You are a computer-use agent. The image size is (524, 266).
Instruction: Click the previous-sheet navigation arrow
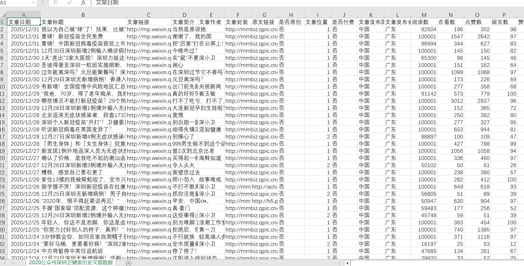tap(5, 263)
